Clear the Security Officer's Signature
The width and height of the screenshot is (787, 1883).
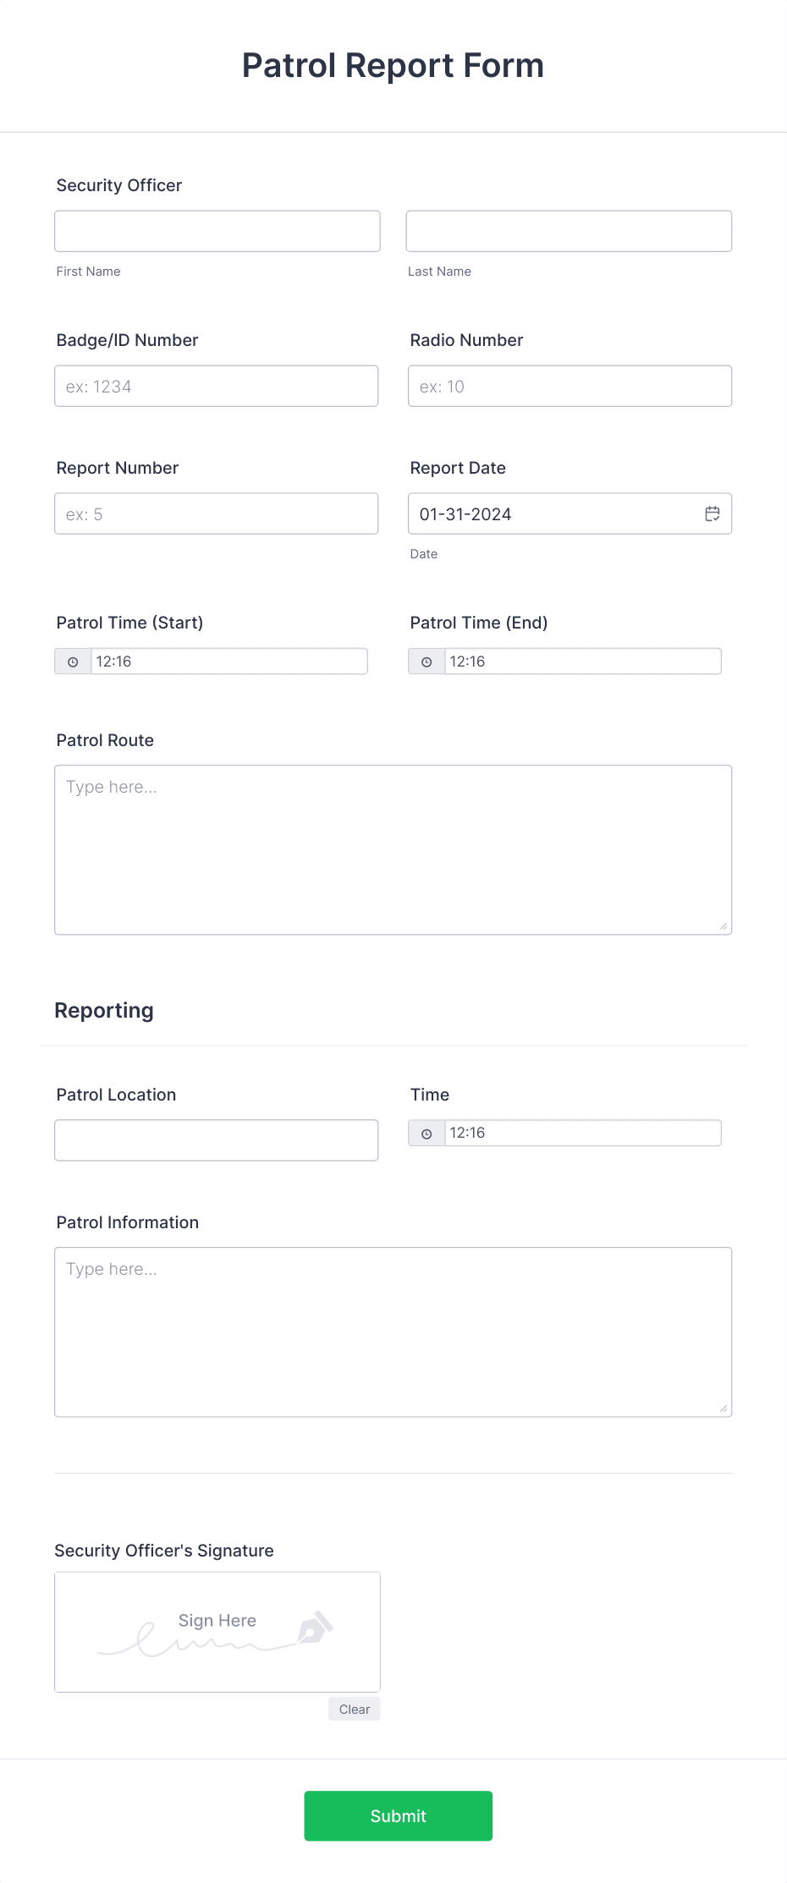(x=354, y=1709)
